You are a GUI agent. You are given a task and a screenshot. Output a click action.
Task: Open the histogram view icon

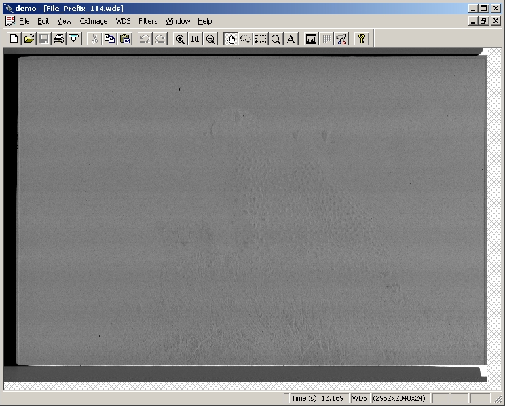(311, 39)
